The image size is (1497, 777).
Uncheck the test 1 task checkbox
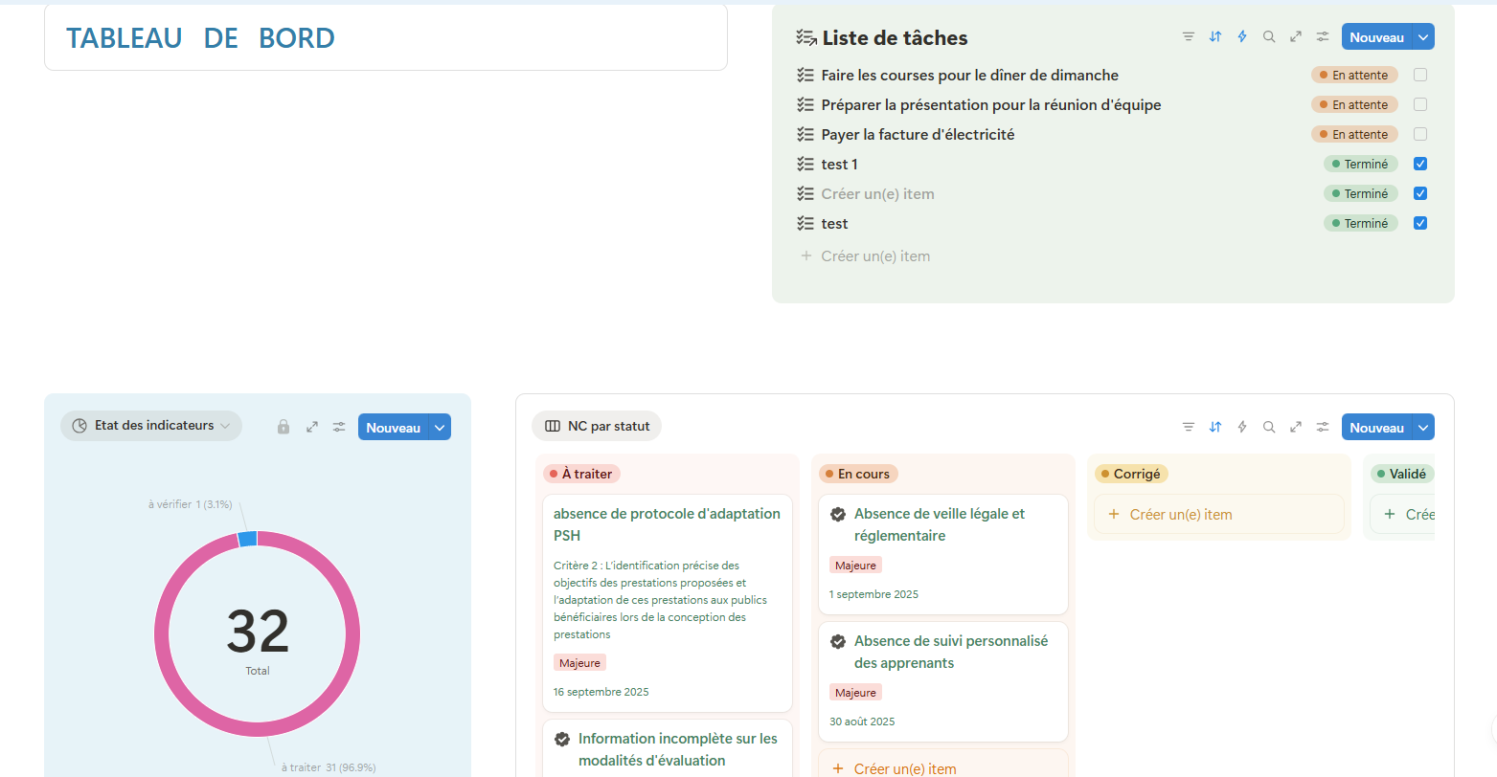tap(1420, 164)
